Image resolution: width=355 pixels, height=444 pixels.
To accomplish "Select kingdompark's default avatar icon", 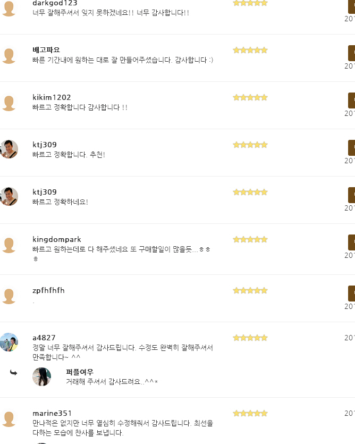I will tap(9, 245).
